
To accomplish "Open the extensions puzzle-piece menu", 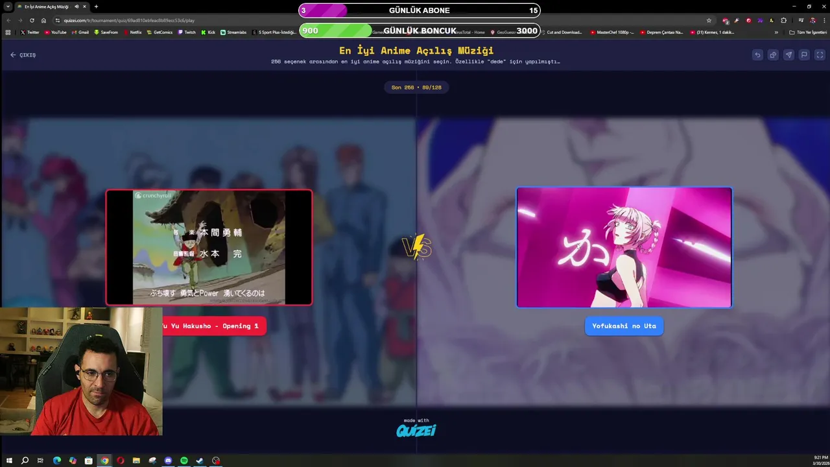I will coord(783,20).
